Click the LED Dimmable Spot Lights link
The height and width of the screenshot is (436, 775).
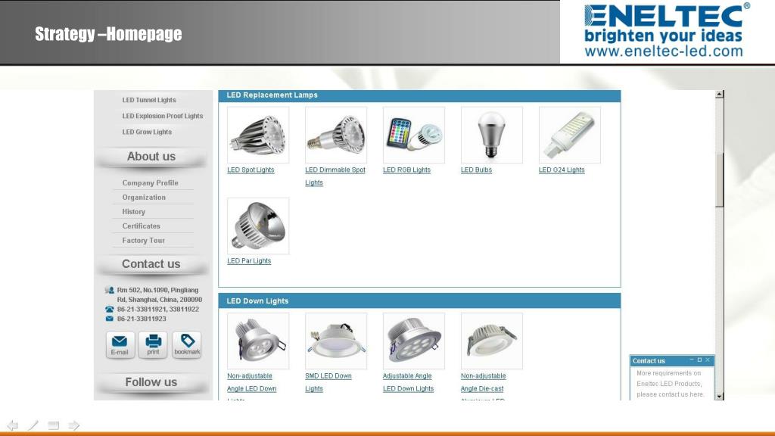point(335,176)
